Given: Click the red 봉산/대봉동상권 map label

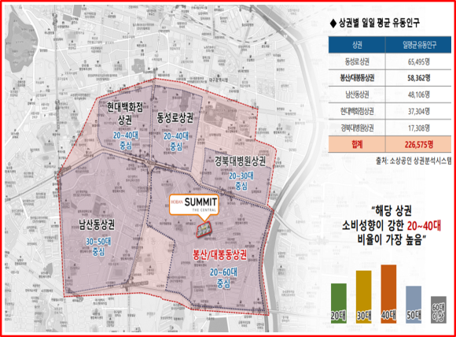Looking at the screenshot, I should click(x=220, y=254).
